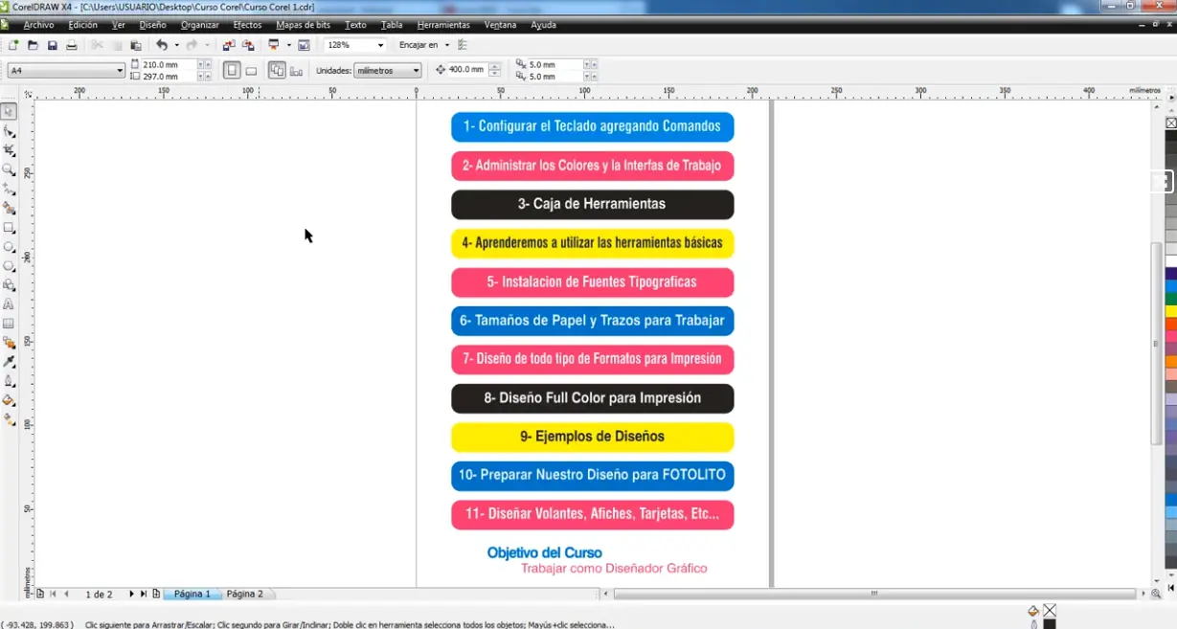Click the page width 210.0 mm field
Viewport: 1177px width, 629px height.
[x=168, y=64]
